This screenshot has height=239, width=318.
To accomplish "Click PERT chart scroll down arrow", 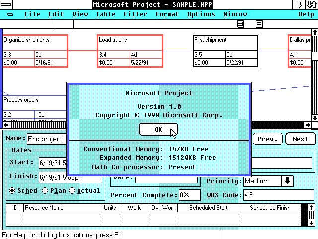I will click(x=315, y=118).
